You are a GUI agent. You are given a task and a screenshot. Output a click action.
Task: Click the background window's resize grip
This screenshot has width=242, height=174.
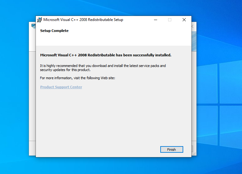[194, 154]
